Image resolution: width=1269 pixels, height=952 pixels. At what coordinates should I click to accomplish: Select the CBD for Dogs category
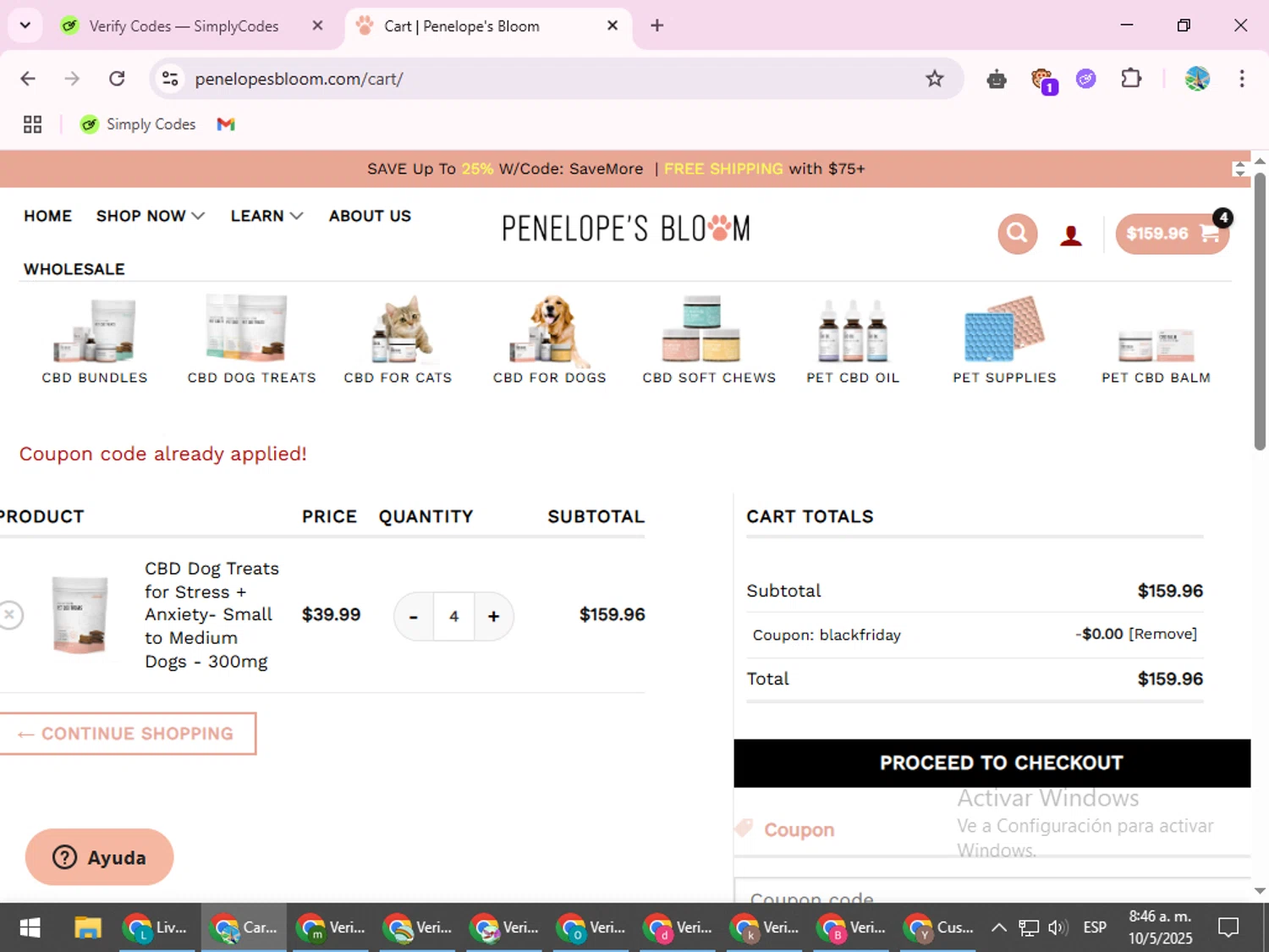550,339
